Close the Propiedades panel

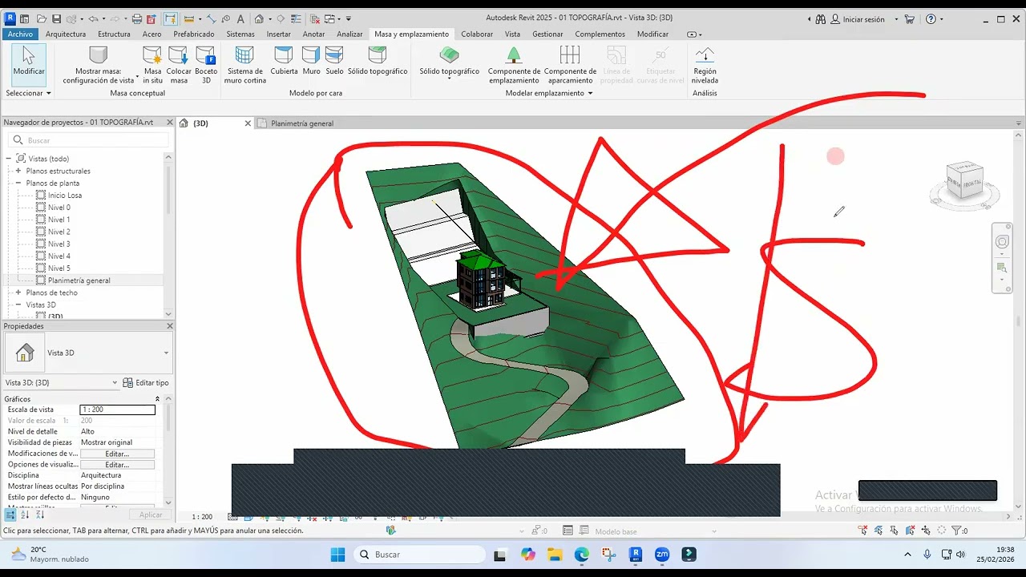[x=169, y=326]
